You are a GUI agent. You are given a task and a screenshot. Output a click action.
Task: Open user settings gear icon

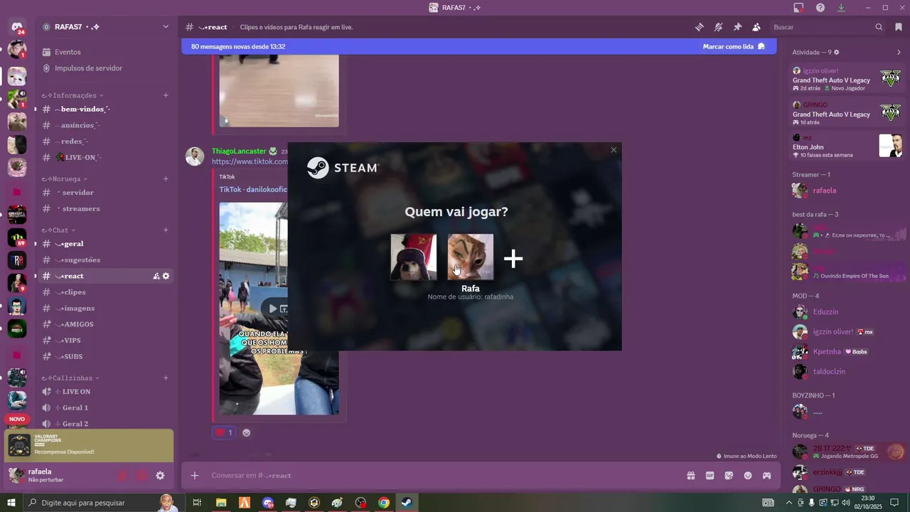[160, 476]
